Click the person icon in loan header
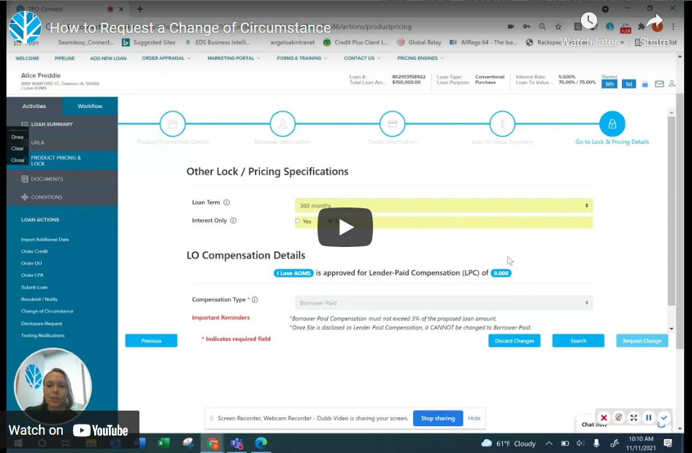 672,83
